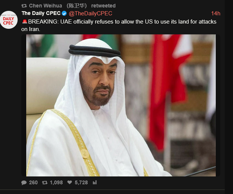This screenshot has height=194, width=233.
Task: Click the 260 replies count
Action: click(33, 182)
